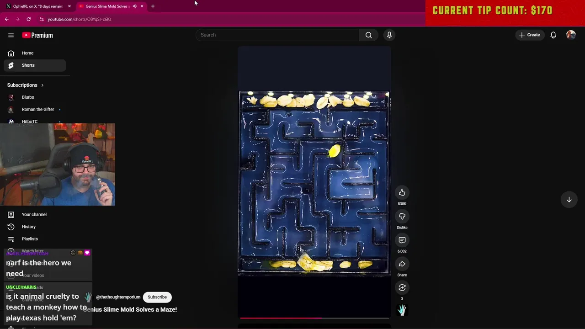Screen dimensions: 585x329
Task: Share this Short via share arrow
Action: pos(402,264)
